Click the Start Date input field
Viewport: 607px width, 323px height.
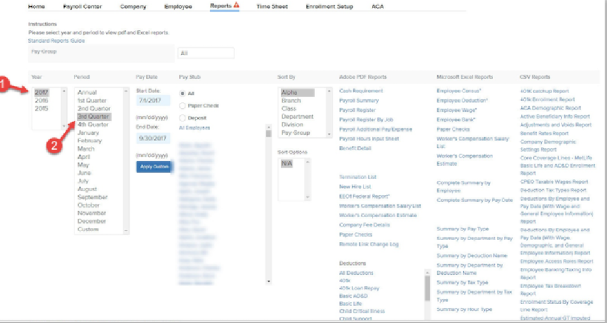click(x=154, y=101)
